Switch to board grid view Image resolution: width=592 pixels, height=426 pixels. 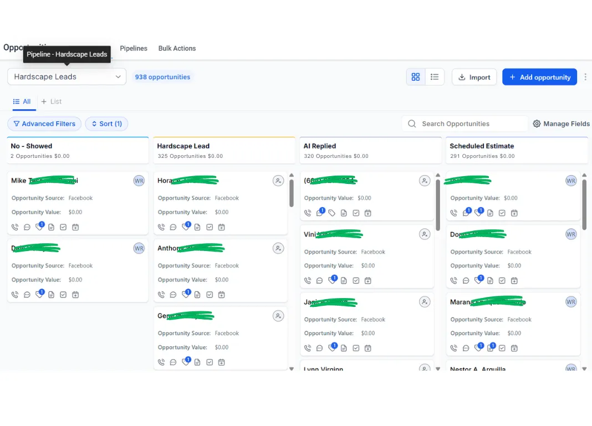[416, 77]
